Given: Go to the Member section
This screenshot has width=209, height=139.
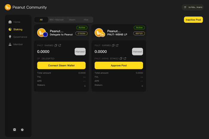Looking at the screenshot, I should click(x=16, y=44).
